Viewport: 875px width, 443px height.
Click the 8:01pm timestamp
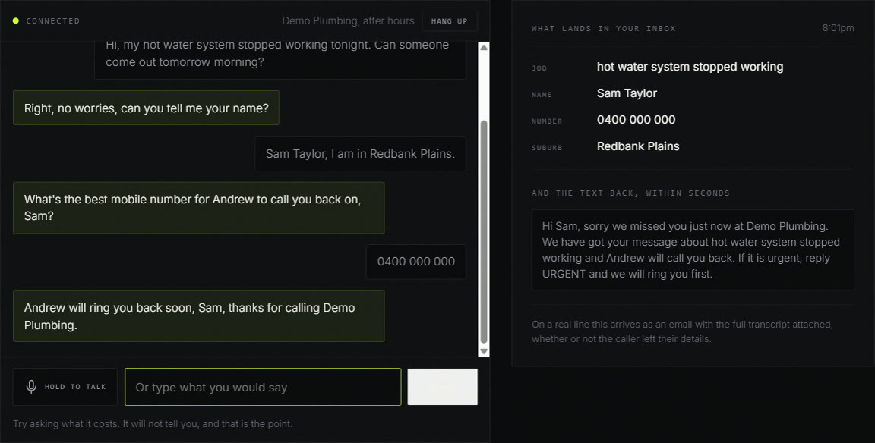click(x=839, y=28)
